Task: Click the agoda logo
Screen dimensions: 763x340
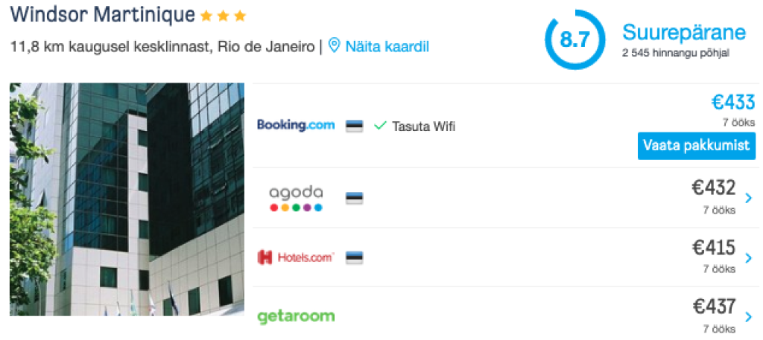Action: (296, 198)
